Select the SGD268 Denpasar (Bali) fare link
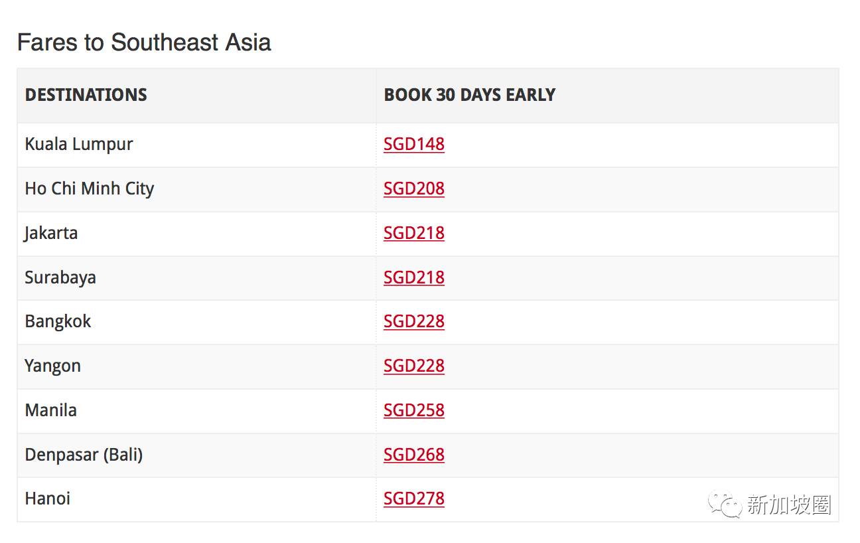The width and height of the screenshot is (860, 543). 413,455
